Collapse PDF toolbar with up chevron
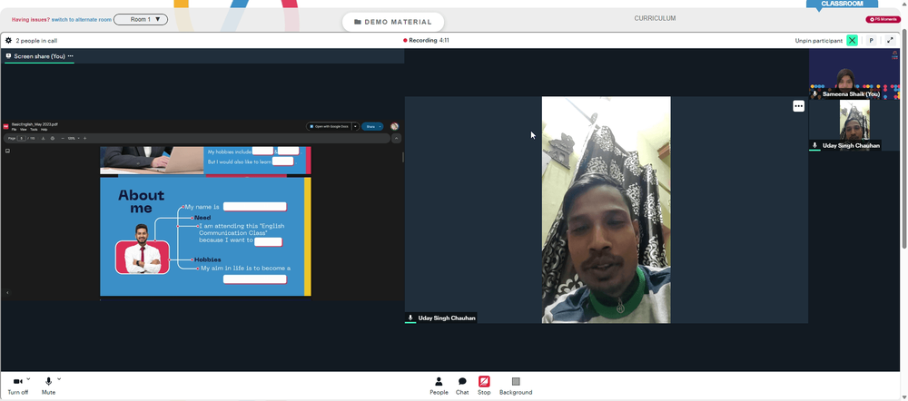 (396, 138)
